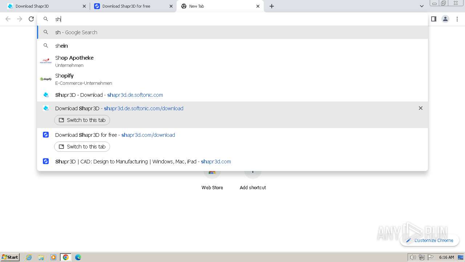Open Shapr3D CAD shapr3d.com suggestion

[232, 162]
